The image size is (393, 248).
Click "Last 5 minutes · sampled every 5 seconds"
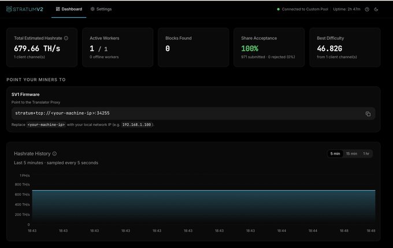pos(56,163)
